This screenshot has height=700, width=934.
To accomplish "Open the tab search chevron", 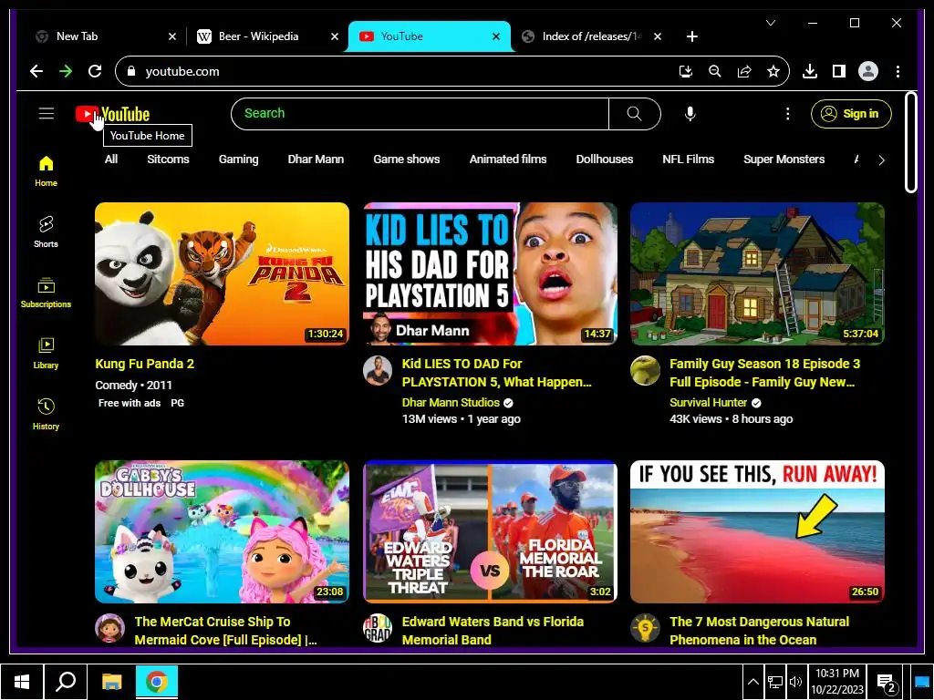I will 770,23.
